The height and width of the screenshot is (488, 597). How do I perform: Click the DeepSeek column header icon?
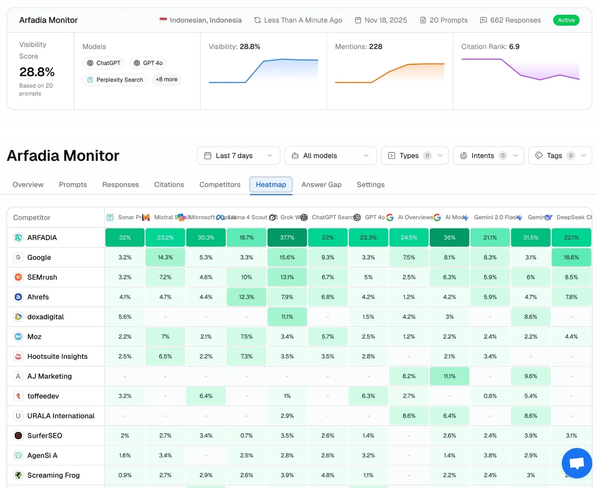pyautogui.click(x=549, y=217)
